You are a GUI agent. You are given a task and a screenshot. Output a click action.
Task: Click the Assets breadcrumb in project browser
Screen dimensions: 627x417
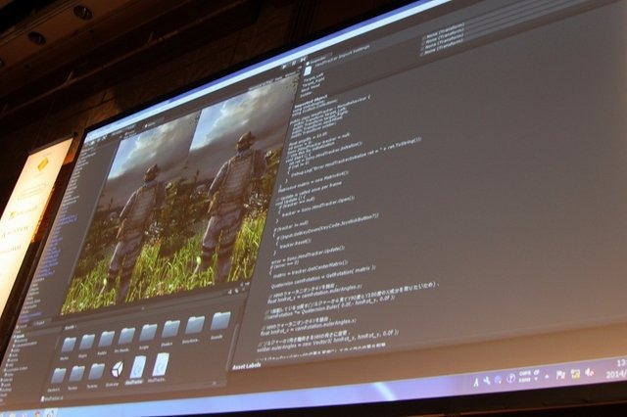click(71, 328)
